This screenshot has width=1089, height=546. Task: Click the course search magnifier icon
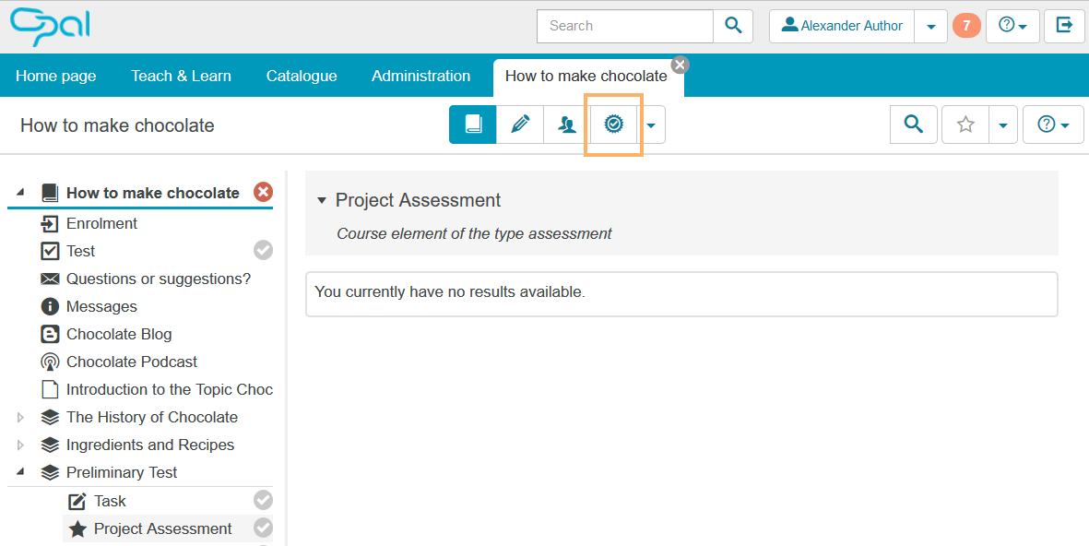pos(913,125)
